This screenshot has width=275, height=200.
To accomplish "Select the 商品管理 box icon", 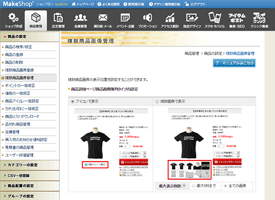I will pos(36,20).
